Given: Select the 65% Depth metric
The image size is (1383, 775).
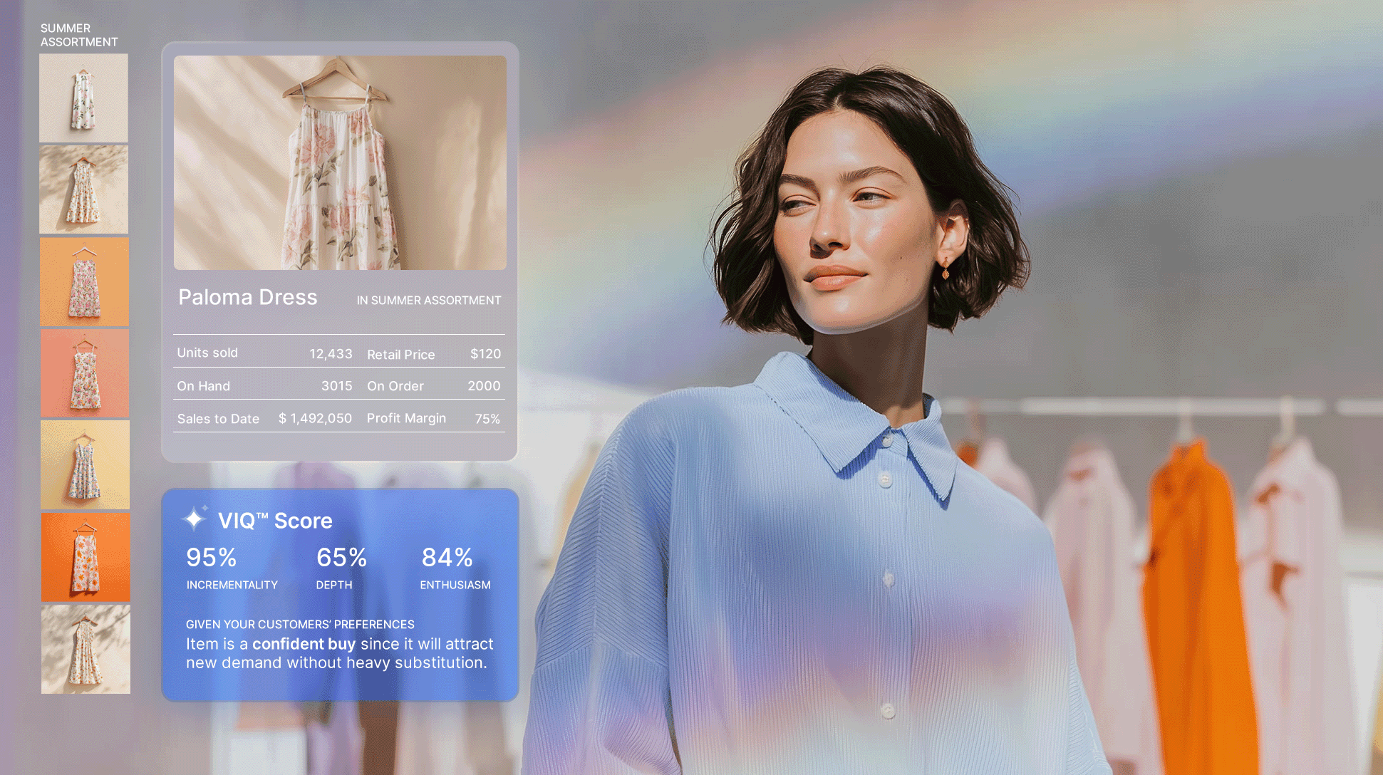Looking at the screenshot, I should click(341, 558).
